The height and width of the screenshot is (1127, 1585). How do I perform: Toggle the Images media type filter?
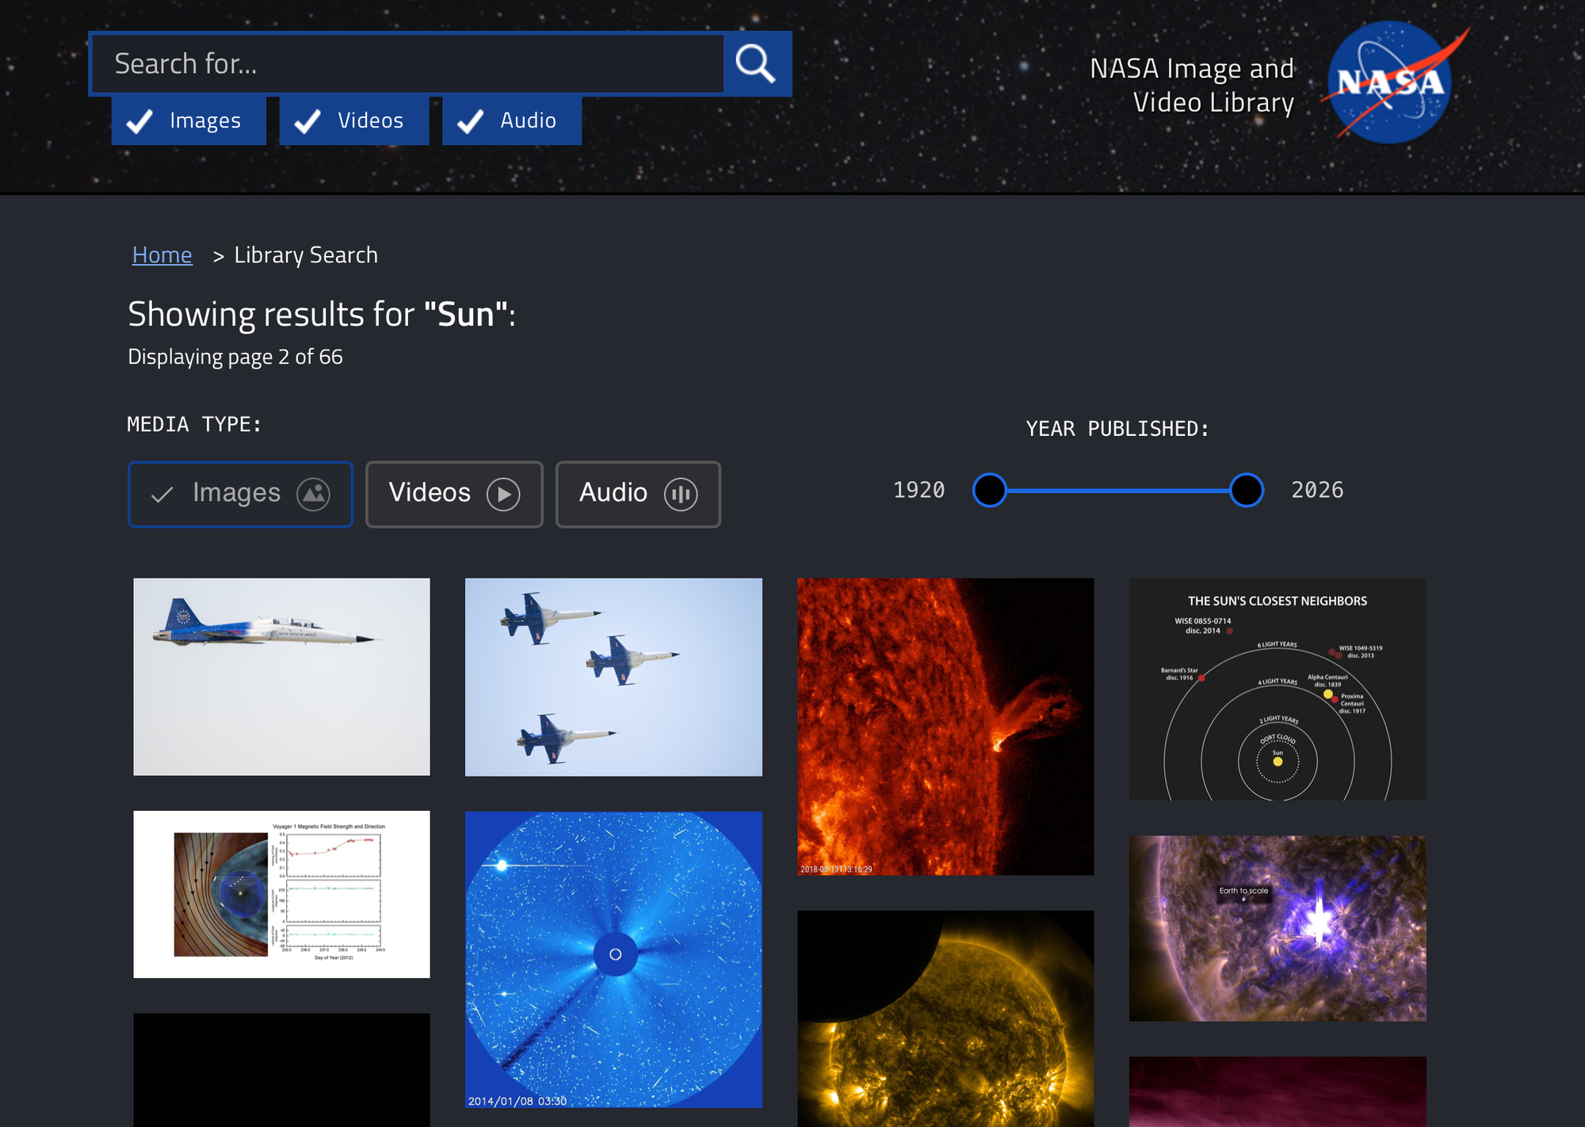pyautogui.click(x=240, y=494)
